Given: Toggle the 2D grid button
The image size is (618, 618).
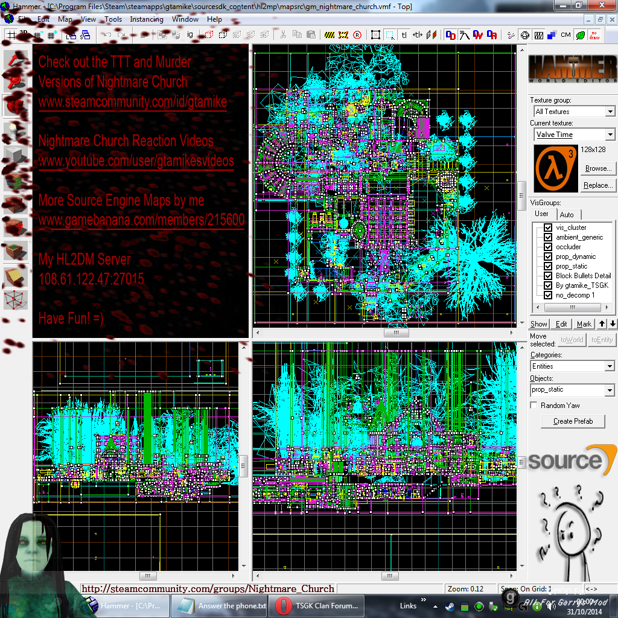Looking at the screenshot, I should tap(11, 35).
